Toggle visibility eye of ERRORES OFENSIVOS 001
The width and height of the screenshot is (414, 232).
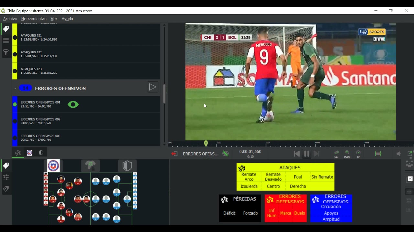tap(73, 104)
